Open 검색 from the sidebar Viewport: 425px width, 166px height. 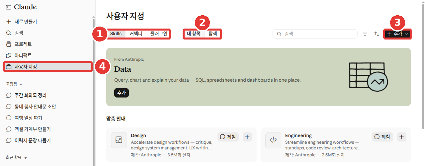[47, 33]
